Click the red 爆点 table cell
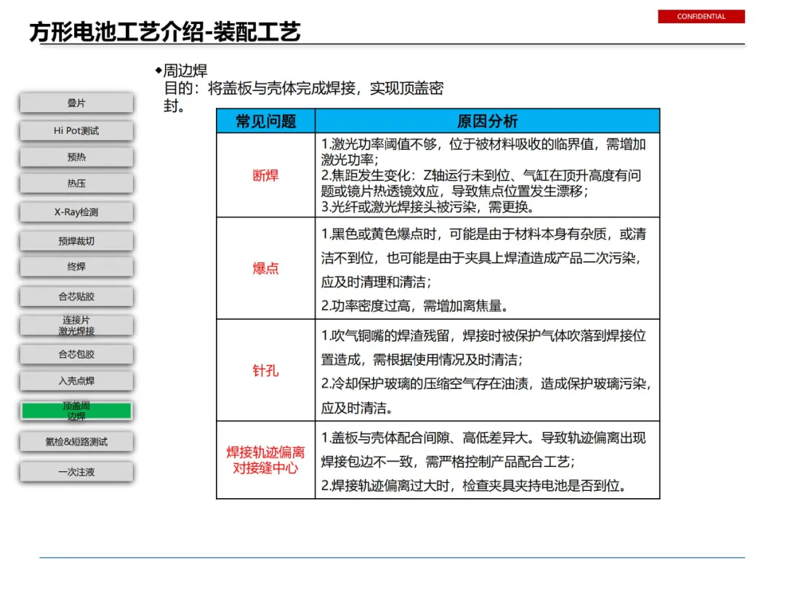 point(266,268)
